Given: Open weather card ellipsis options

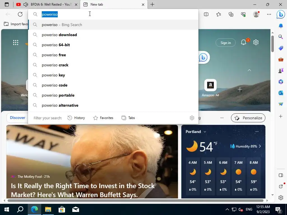Looking at the screenshot, I should click(257, 132).
